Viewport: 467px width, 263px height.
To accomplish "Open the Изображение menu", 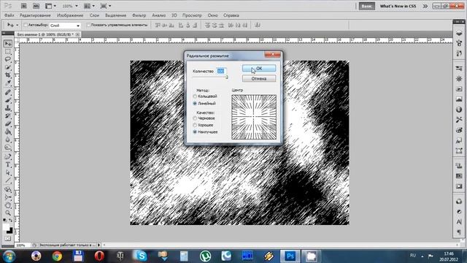I will coord(70,15).
